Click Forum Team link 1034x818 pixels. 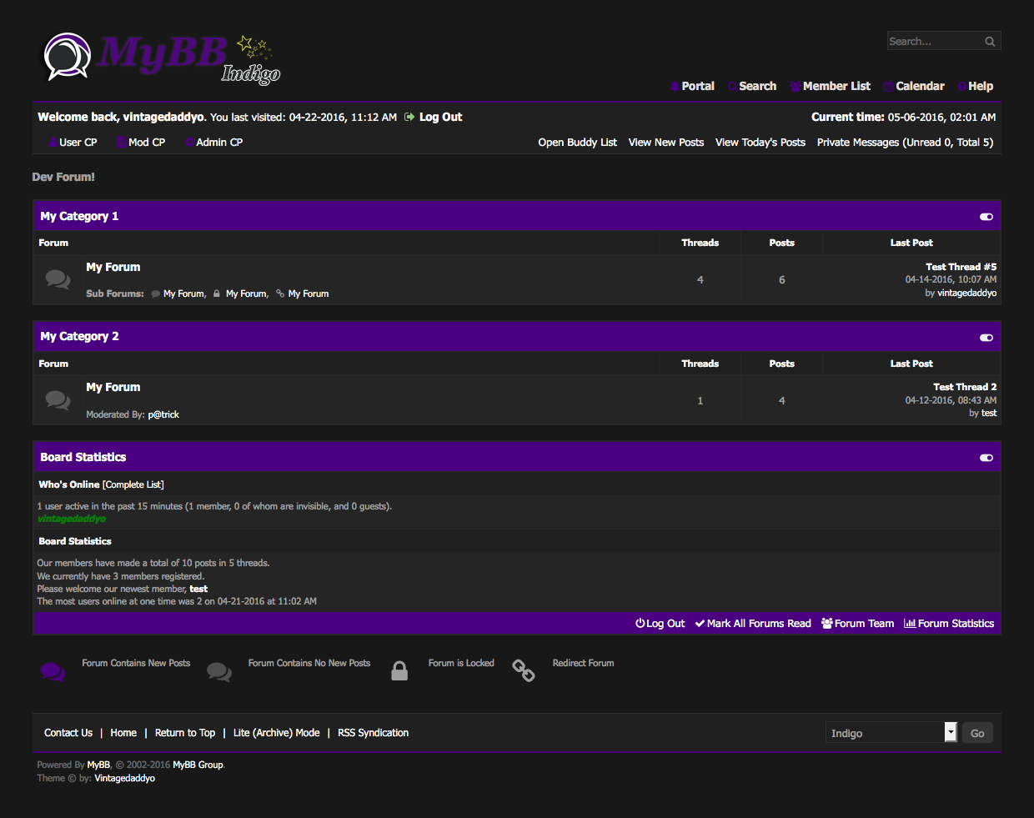[x=864, y=624]
